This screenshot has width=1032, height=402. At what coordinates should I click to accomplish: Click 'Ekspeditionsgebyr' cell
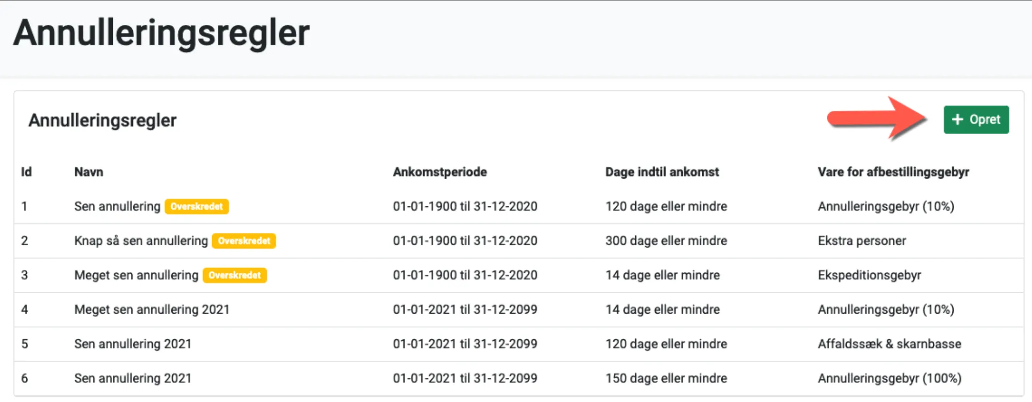pyautogui.click(x=870, y=275)
